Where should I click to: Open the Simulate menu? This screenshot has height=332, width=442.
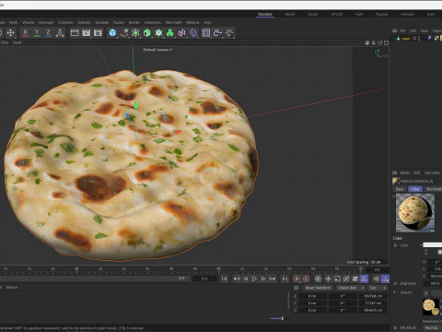(x=102, y=22)
